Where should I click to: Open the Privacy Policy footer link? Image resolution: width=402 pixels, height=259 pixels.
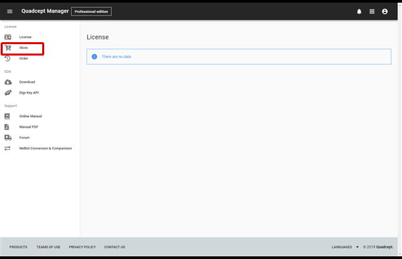coord(82,247)
